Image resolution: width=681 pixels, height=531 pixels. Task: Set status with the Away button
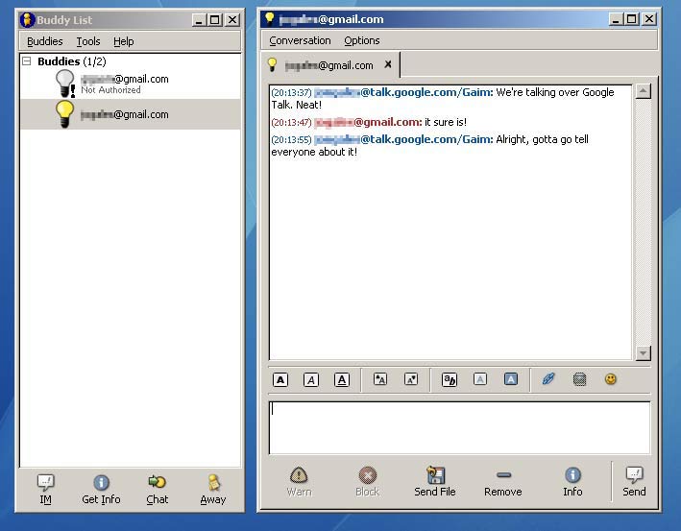[x=213, y=490]
